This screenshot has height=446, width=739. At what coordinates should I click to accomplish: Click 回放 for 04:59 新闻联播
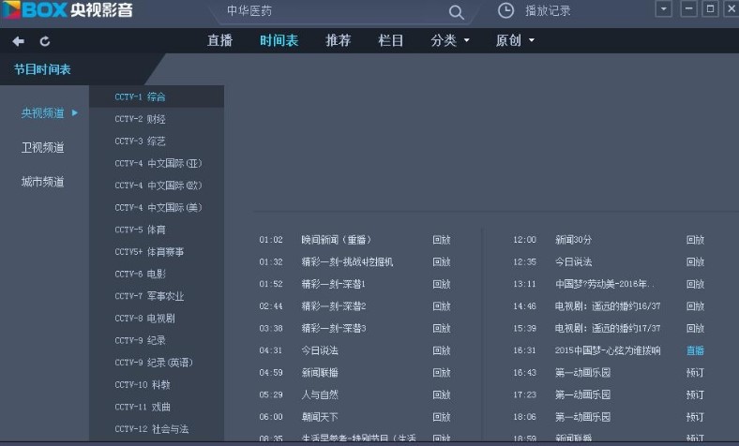[x=442, y=373]
